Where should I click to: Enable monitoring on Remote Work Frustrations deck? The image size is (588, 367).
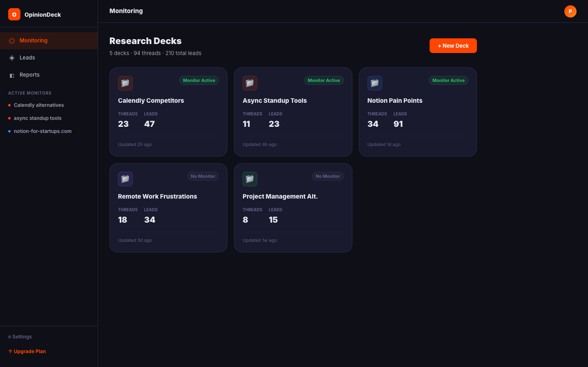[x=203, y=176]
